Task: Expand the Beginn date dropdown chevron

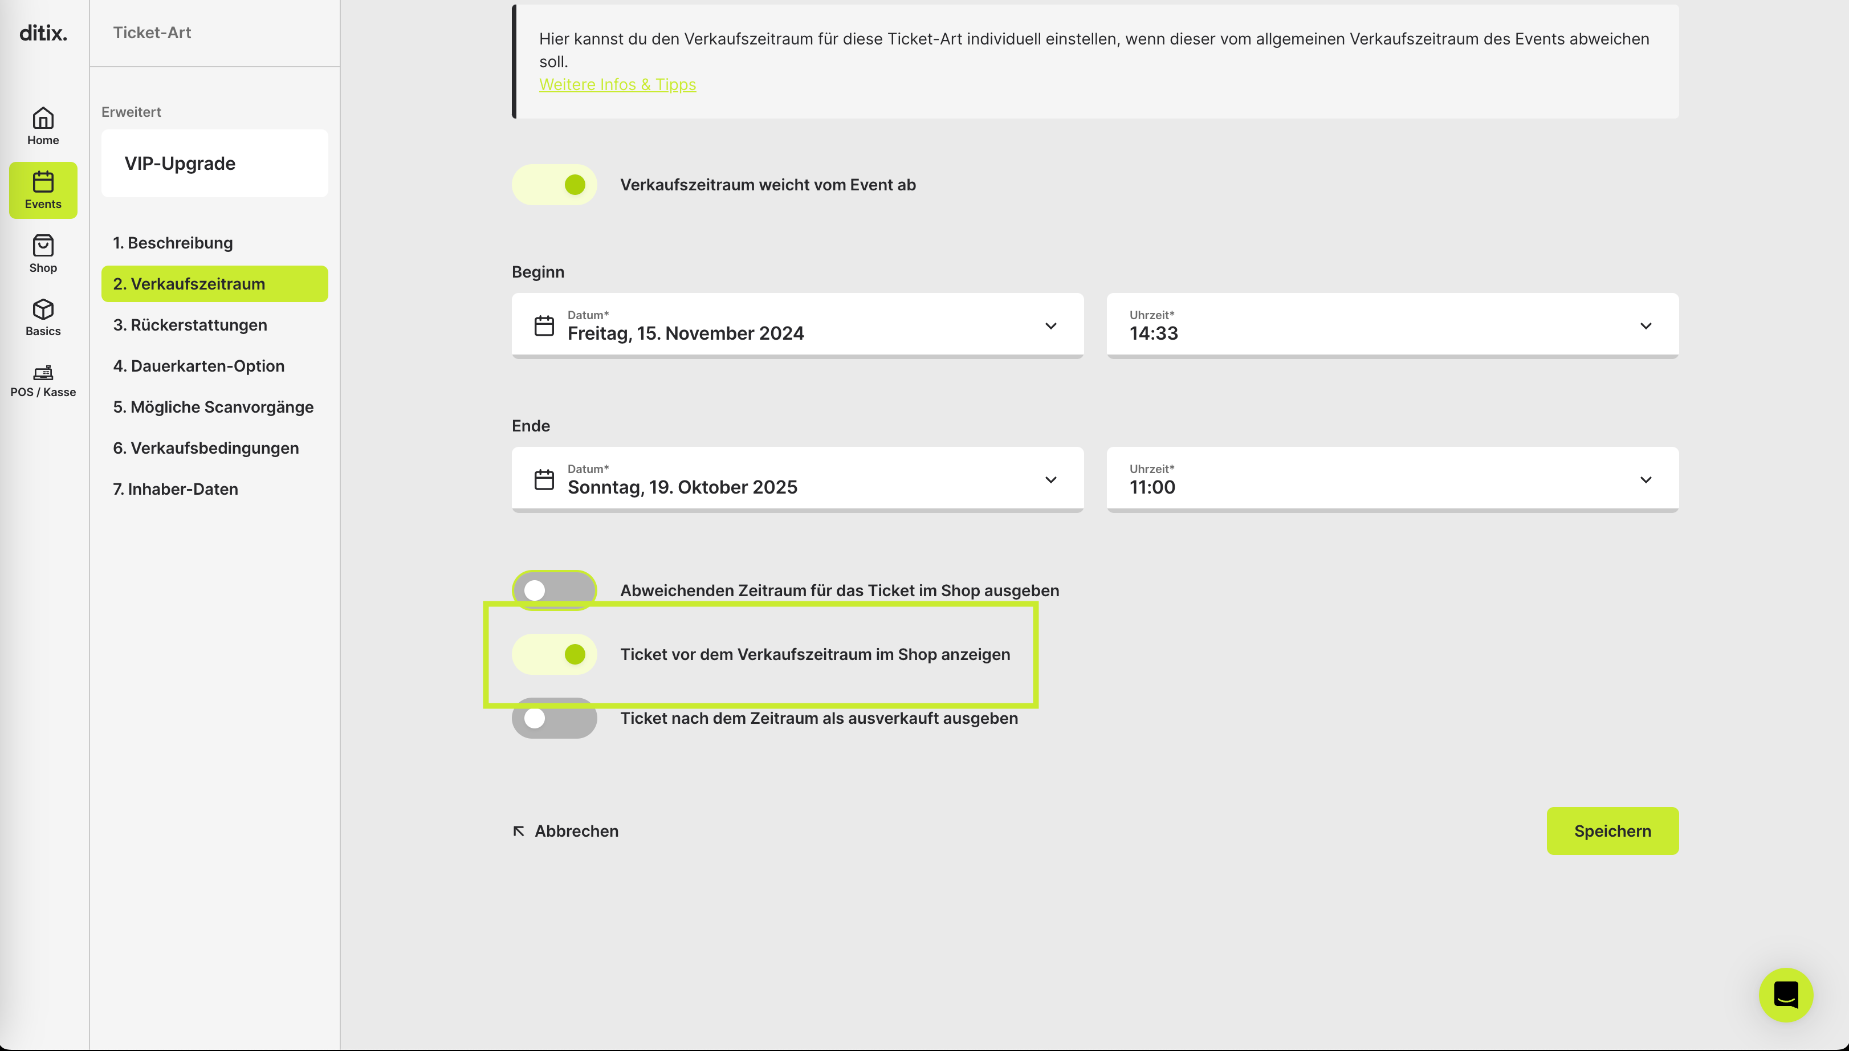Action: pos(1051,325)
